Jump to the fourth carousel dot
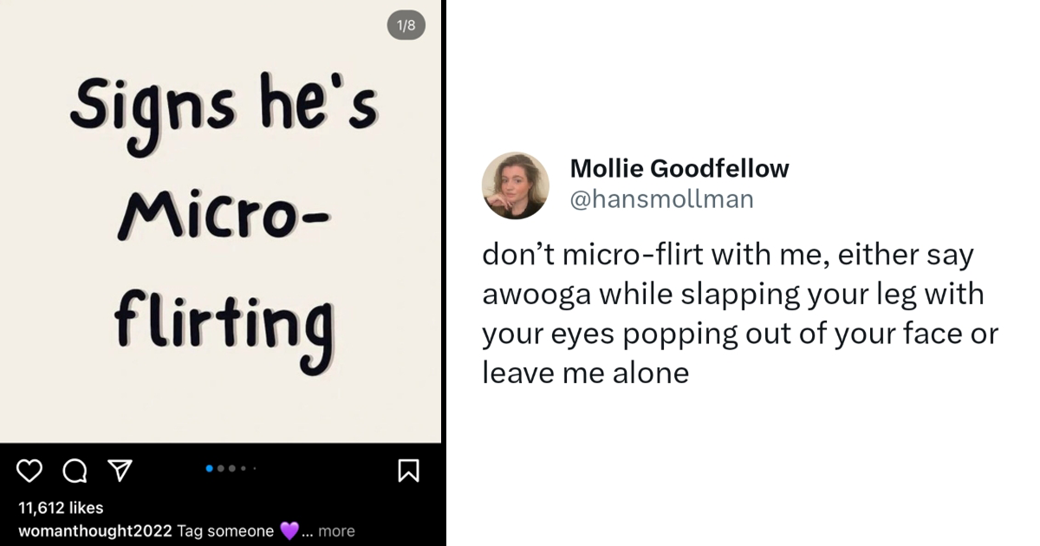 coord(244,468)
